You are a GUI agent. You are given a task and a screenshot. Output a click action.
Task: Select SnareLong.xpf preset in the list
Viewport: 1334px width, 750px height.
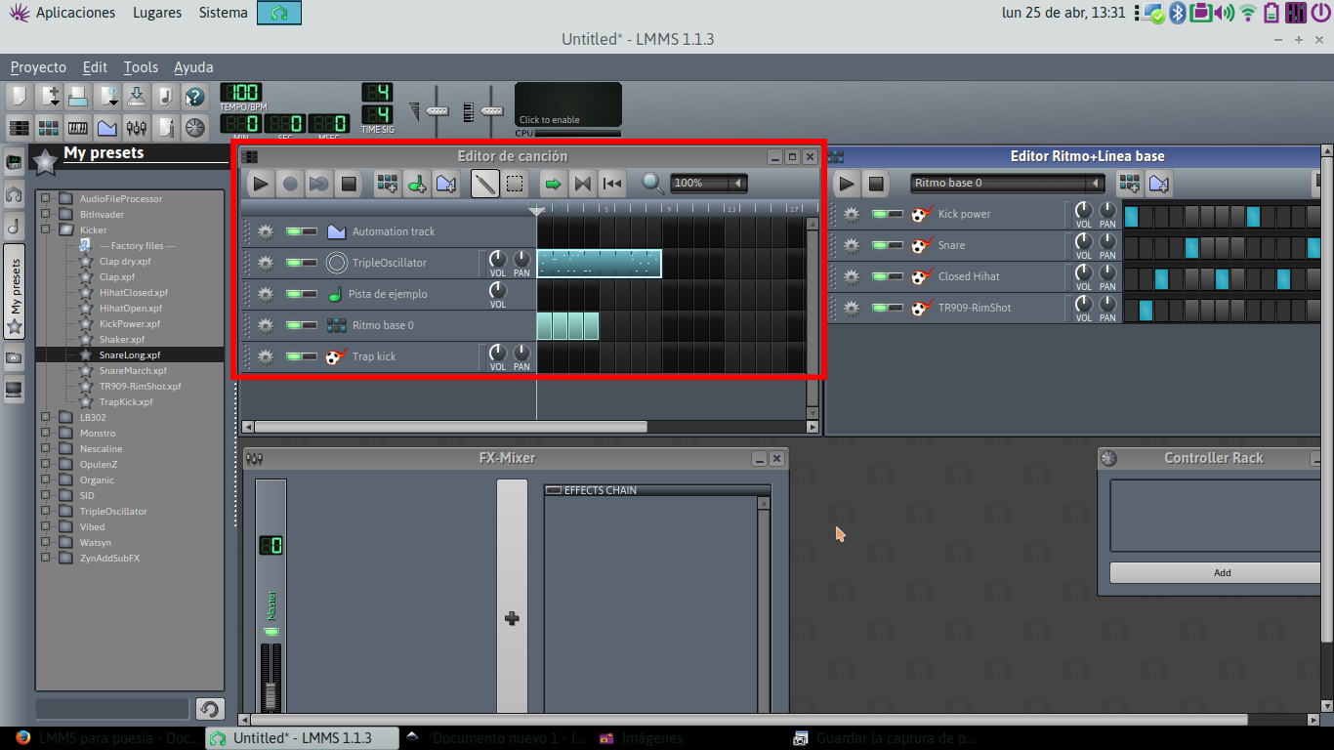point(129,355)
